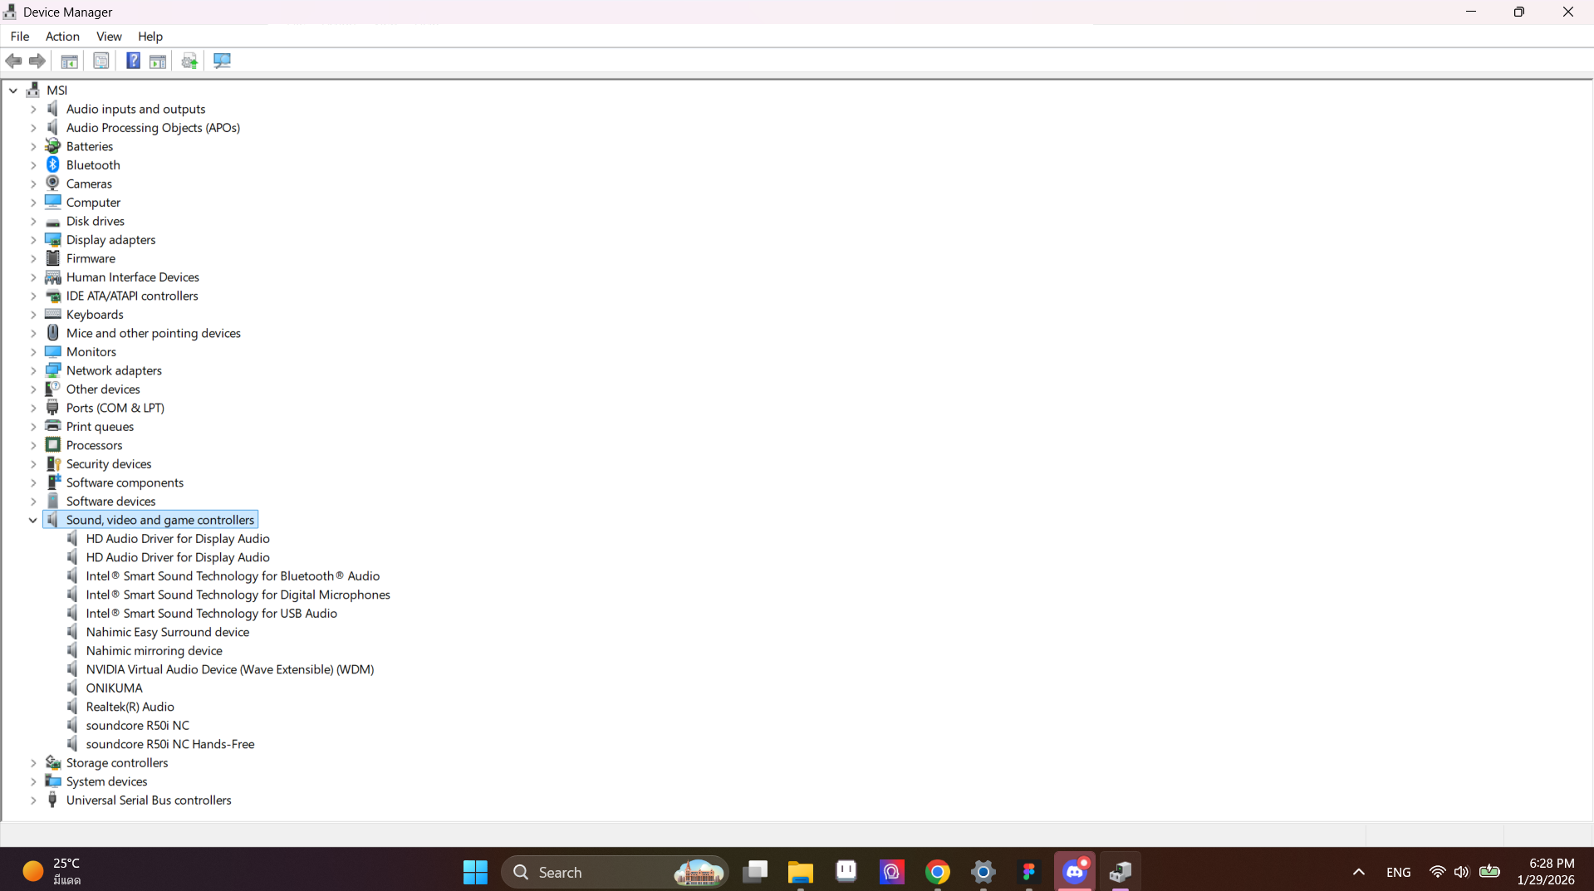Select the Realtek(R) Audio device
1594x891 pixels.
[130, 707]
